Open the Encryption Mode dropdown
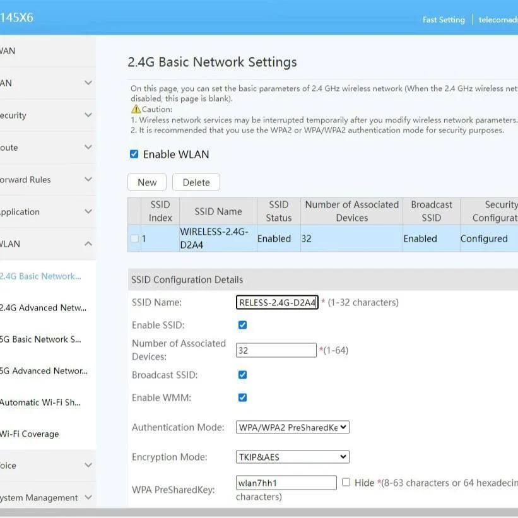 [292, 457]
